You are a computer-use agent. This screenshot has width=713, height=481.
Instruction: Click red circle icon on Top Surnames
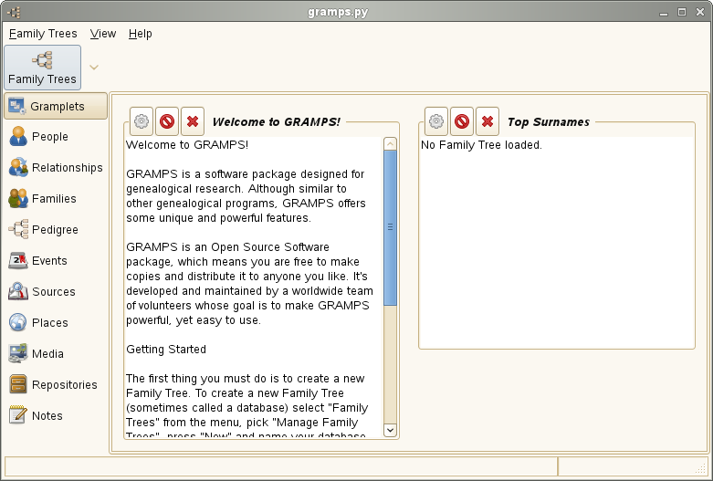(x=462, y=121)
